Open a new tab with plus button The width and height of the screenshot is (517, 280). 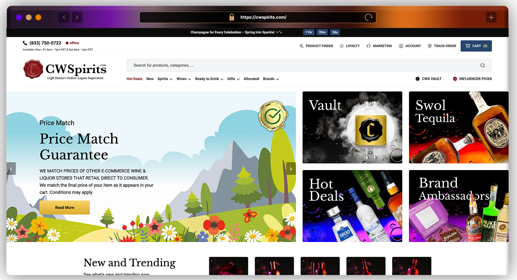coord(491,17)
